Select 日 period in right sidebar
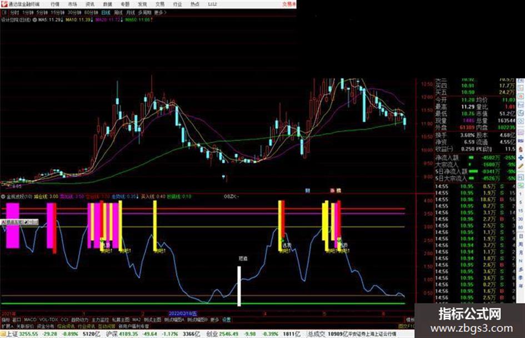The image size is (525, 338). click(x=521, y=236)
